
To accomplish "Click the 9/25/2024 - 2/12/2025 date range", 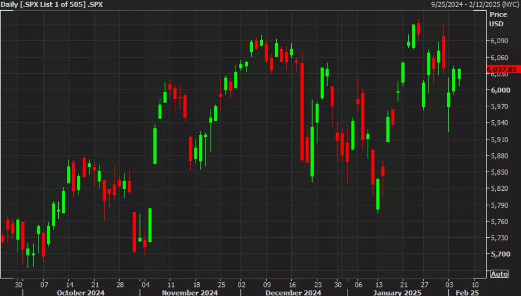I will (474, 4).
